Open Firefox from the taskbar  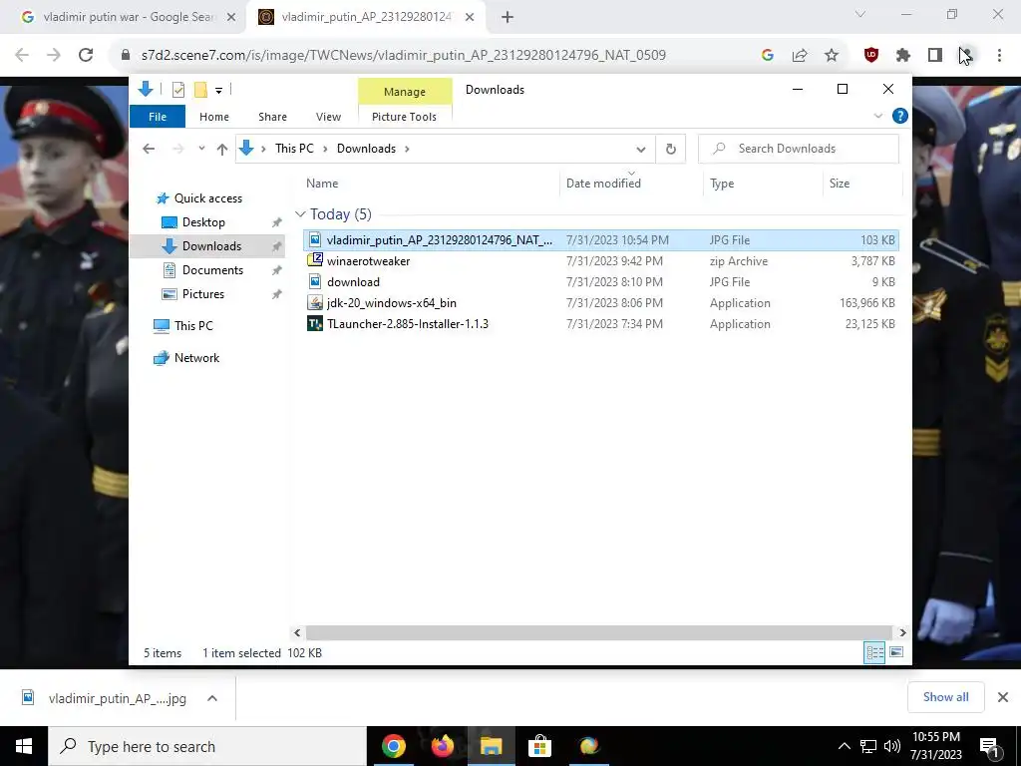click(x=442, y=746)
